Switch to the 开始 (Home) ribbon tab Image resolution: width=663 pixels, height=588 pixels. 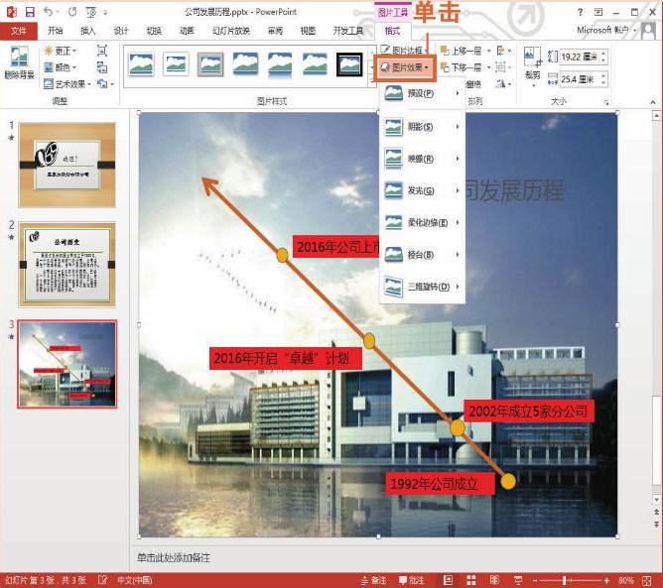pyautogui.click(x=56, y=31)
